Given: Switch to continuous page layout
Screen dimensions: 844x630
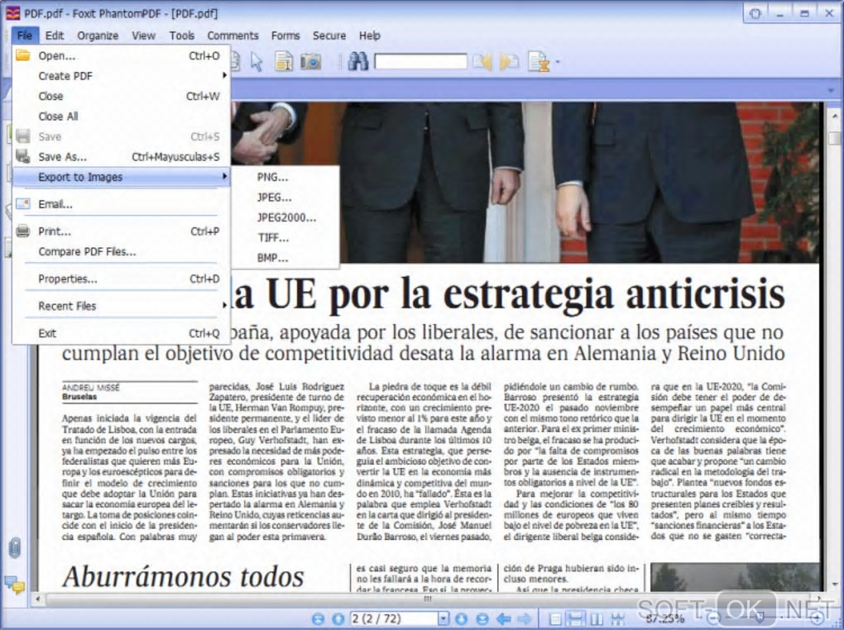Looking at the screenshot, I should click(x=576, y=618).
